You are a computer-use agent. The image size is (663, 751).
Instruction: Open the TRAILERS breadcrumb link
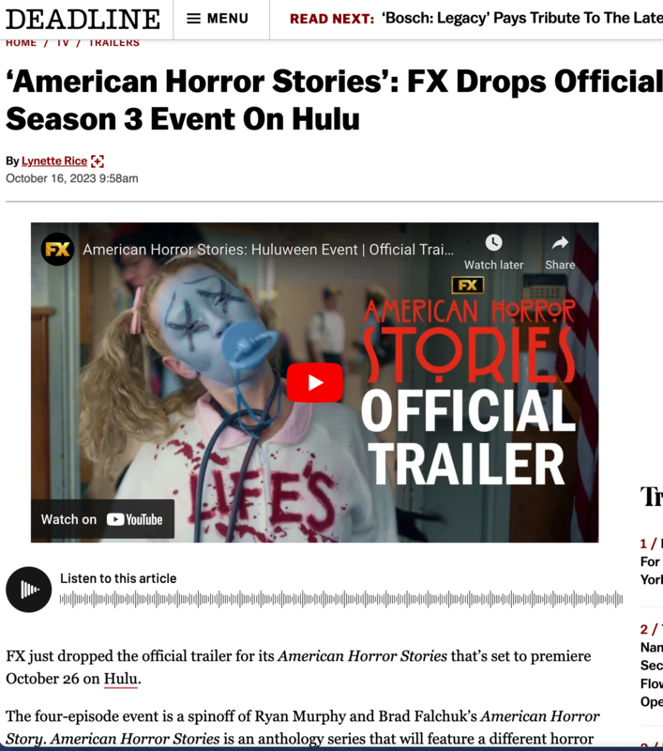(x=114, y=42)
